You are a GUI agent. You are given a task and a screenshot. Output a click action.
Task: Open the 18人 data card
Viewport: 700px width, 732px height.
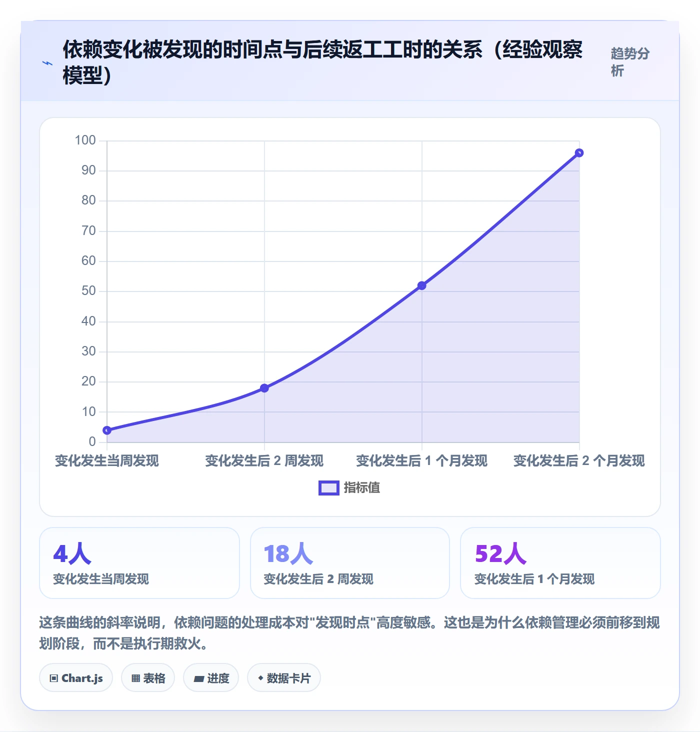tap(350, 563)
